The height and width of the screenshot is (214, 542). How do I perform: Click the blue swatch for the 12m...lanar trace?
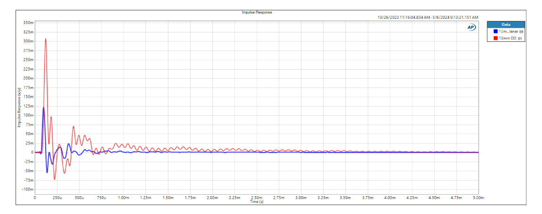pos(495,31)
